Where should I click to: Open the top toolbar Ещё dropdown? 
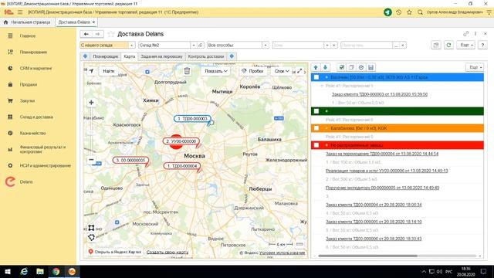click(x=465, y=45)
